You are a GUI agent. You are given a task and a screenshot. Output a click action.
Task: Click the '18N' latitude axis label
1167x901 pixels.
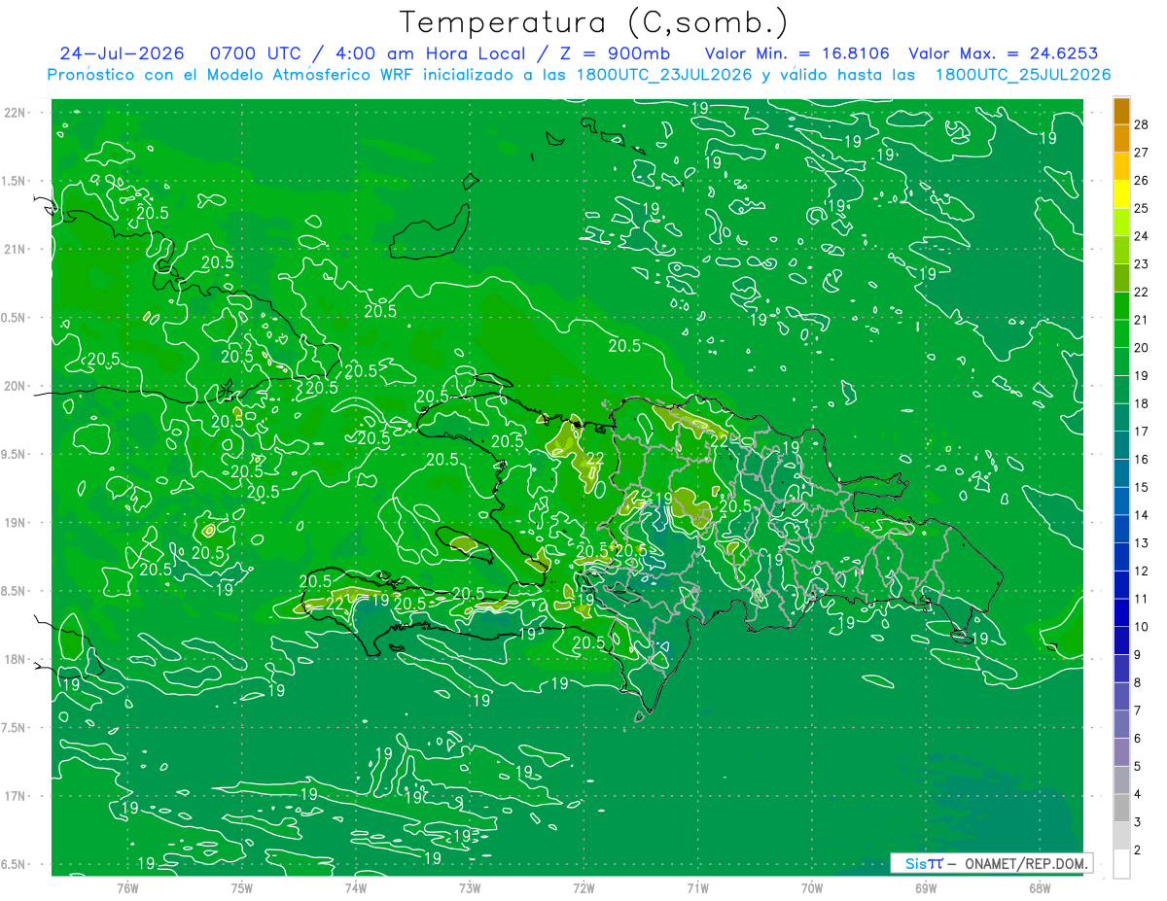(x=15, y=659)
